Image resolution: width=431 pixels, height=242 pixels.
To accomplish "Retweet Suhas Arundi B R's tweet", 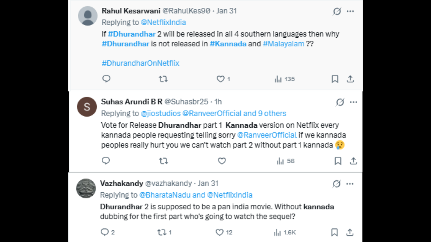I will pyautogui.click(x=163, y=161).
